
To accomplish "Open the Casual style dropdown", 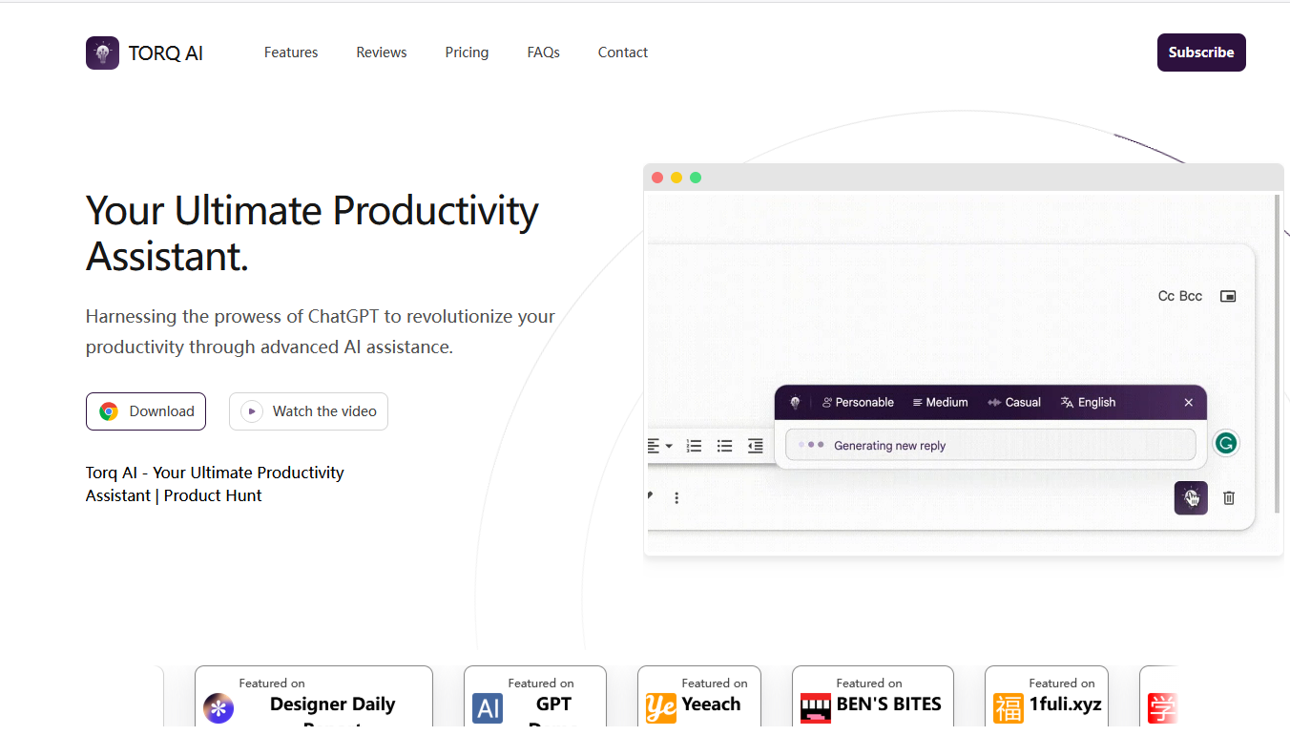I will [x=1014, y=403].
